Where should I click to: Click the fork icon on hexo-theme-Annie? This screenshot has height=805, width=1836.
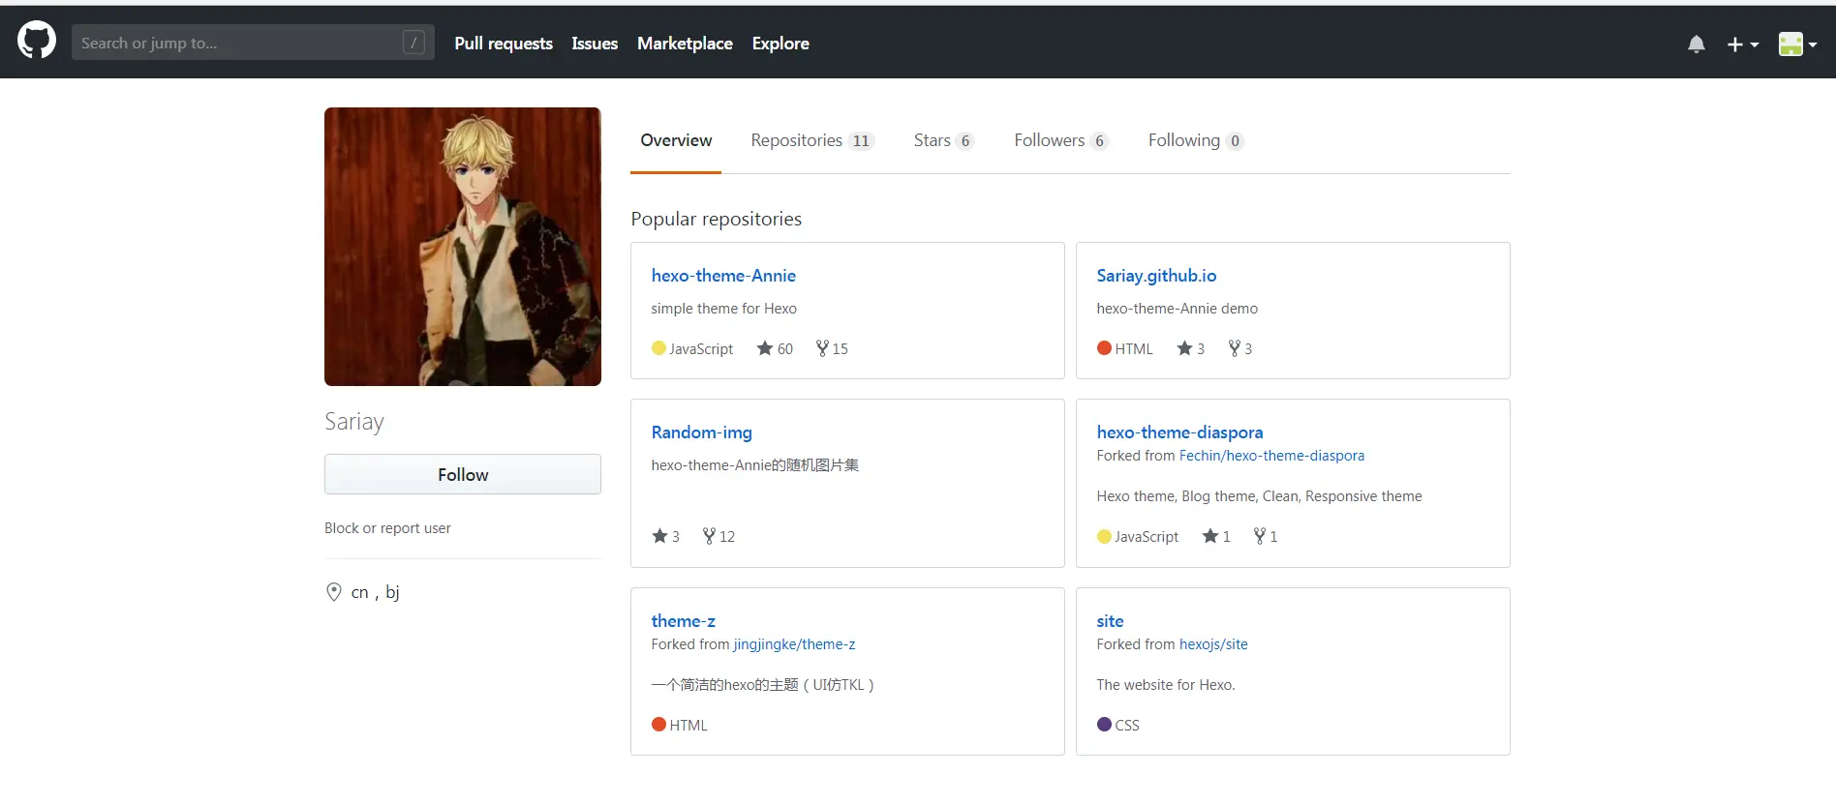tap(822, 348)
